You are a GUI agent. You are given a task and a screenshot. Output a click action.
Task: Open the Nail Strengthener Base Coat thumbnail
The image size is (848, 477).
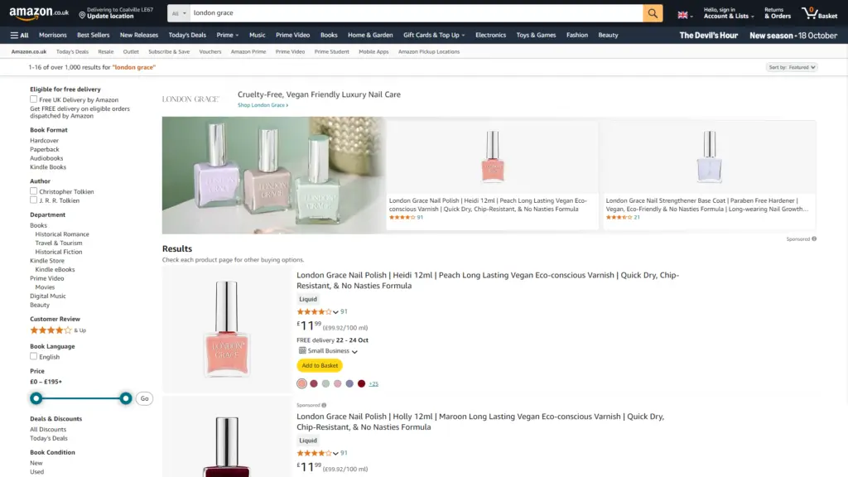[x=709, y=157]
